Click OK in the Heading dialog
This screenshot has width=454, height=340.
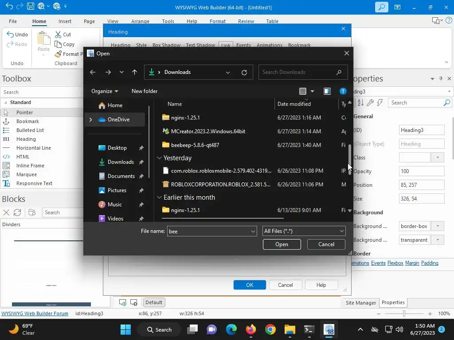[250, 285]
